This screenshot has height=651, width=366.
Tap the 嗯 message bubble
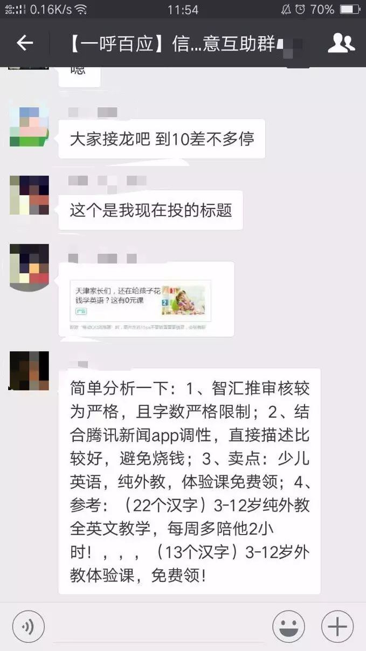click(x=79, y=74)
